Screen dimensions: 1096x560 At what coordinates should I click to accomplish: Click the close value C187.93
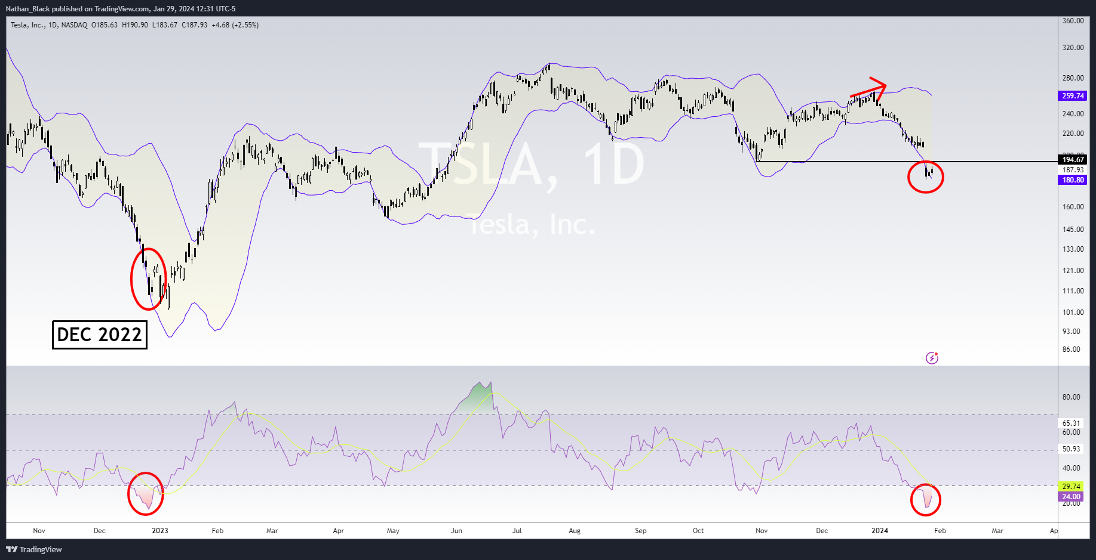coord(195,25)
